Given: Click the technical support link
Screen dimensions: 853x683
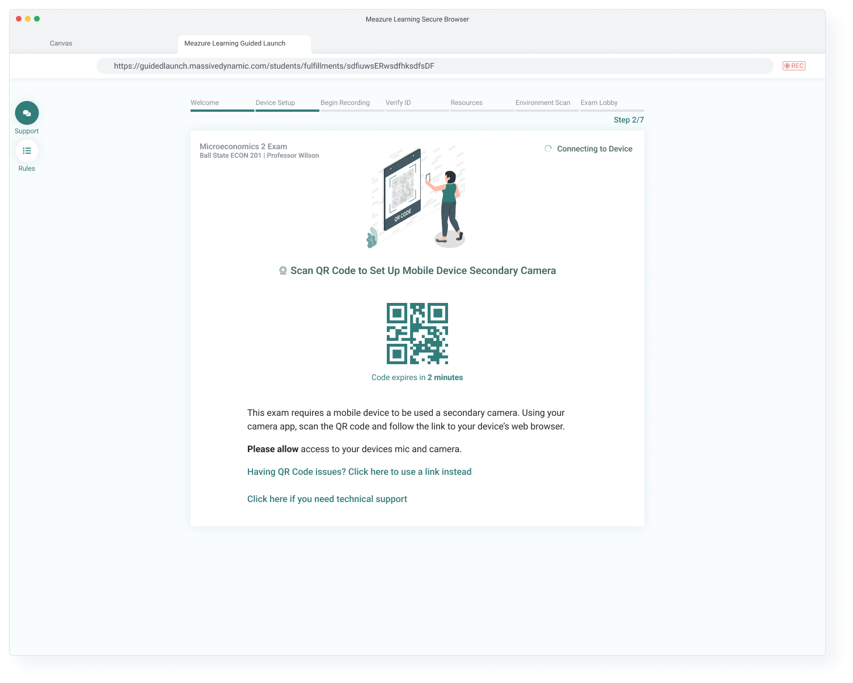Looking at the screenshot, I should [327, 499].
